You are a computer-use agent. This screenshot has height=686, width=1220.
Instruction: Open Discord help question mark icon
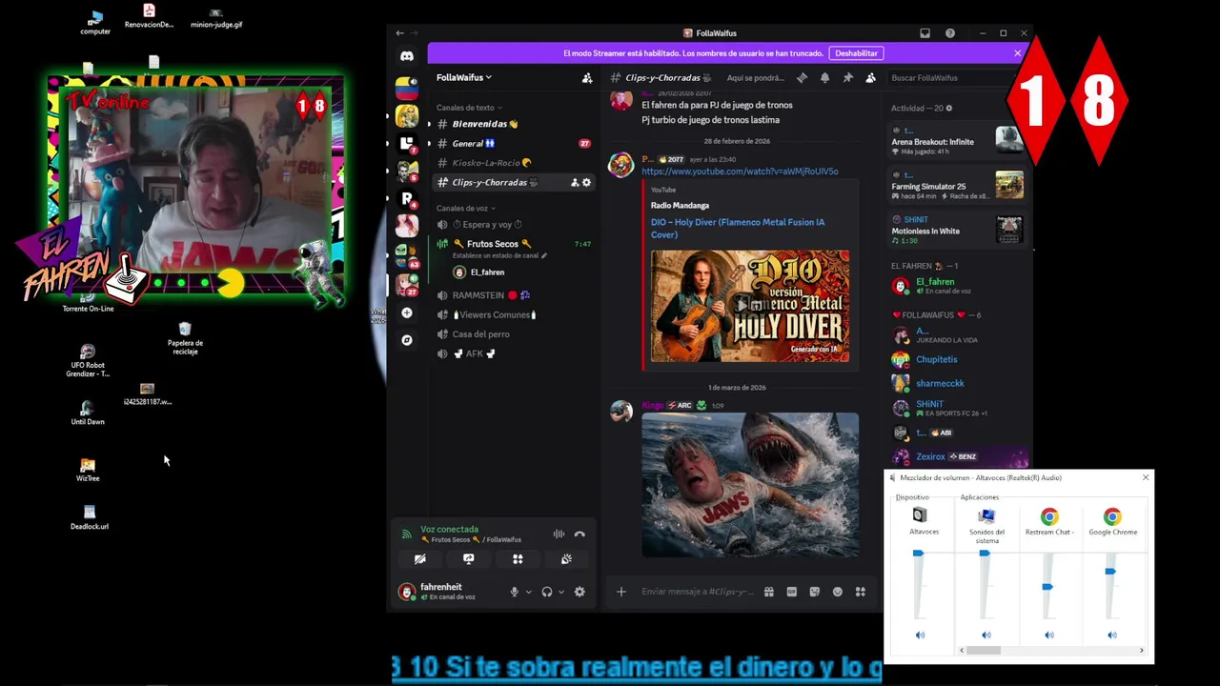(949, 33)
